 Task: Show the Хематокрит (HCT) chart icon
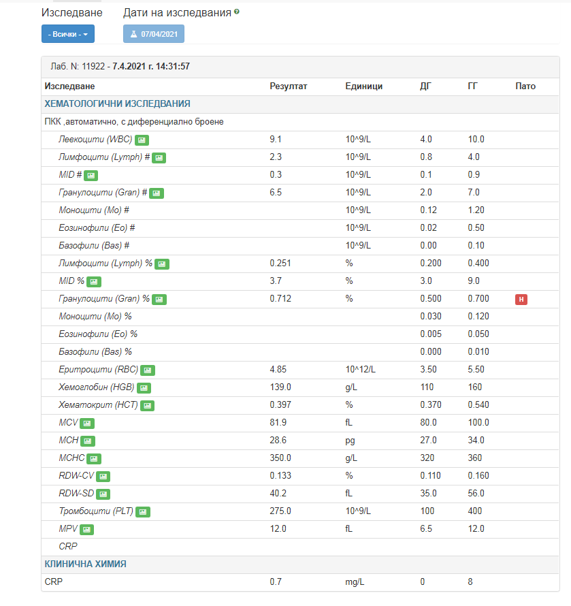tap(147, 405)
